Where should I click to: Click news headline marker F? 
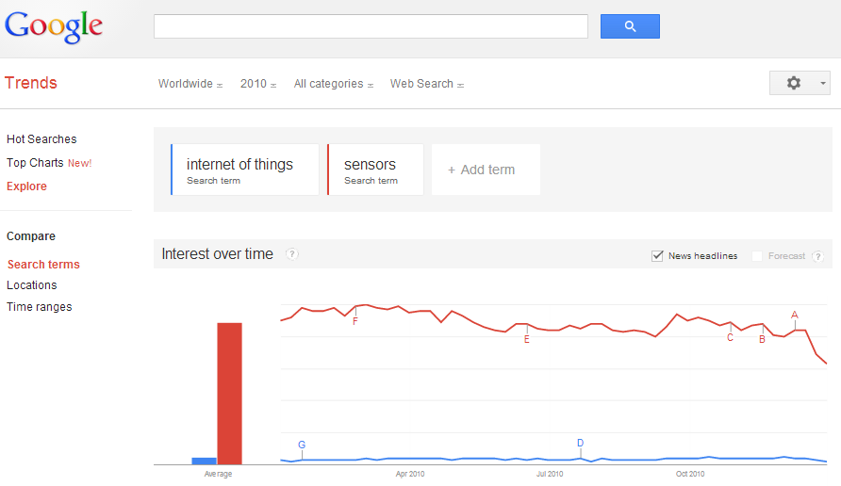click(x=355, y=321)
